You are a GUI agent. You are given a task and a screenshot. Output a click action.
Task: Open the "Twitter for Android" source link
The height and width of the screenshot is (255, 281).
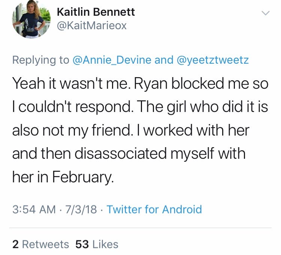point(154,209)
